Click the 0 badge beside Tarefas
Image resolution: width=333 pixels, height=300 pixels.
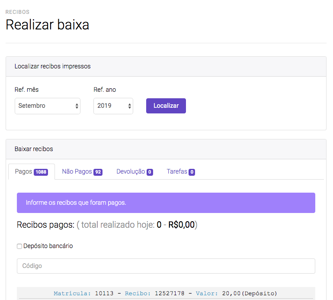pyautogui.click(x=192, y=172)
